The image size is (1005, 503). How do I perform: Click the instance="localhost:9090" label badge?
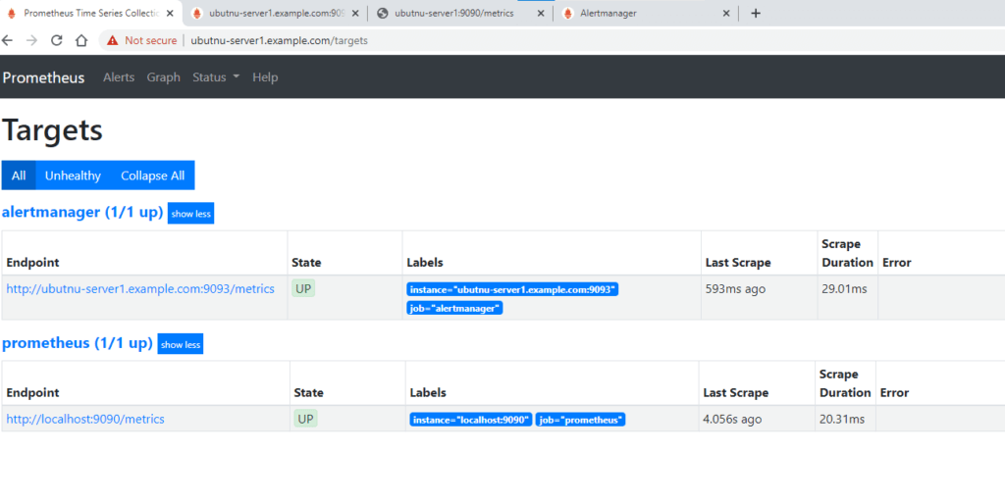(471, 420)
